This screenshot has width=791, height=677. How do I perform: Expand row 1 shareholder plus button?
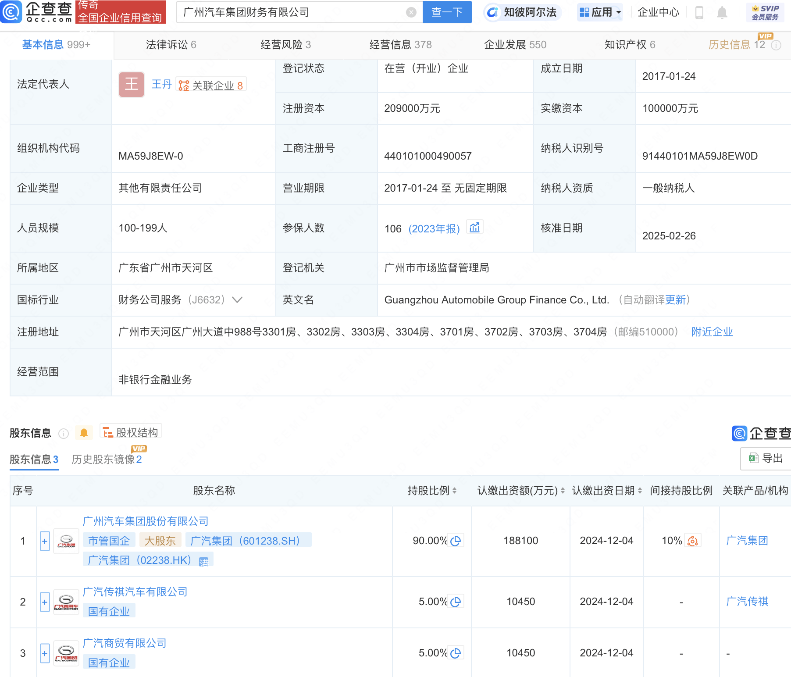pyautogui.click(x=45, y=542)
